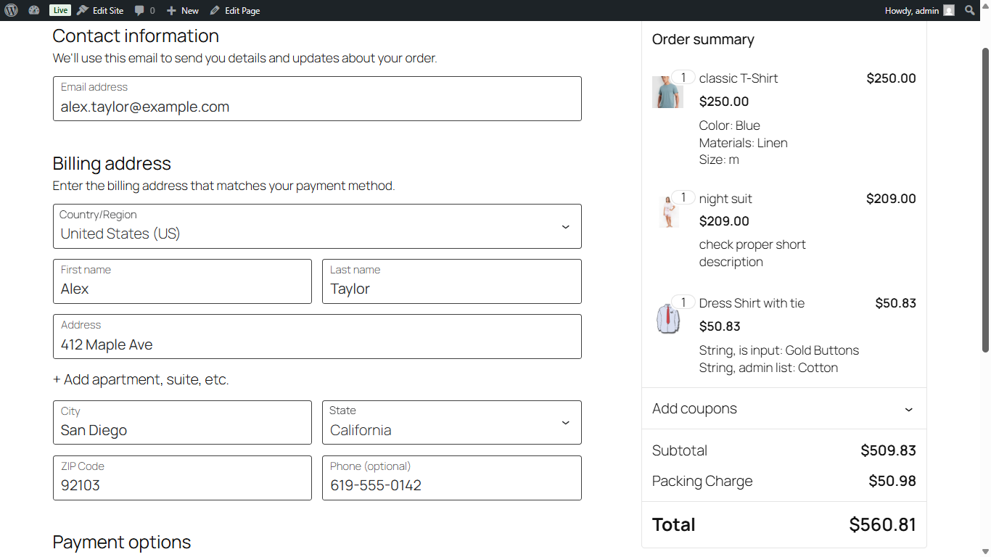This screenshot has width=991, height=557.
Task: Click Edit Page in the admin bar
Action: [x=235, y=10]
